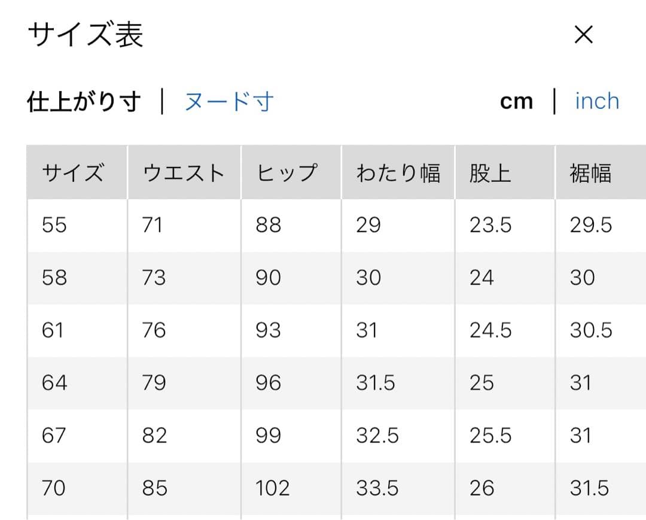This screenshot has width=646, height=520.
Task: Click waist value 71 for size 55
Action: click(x=153, y=225)
